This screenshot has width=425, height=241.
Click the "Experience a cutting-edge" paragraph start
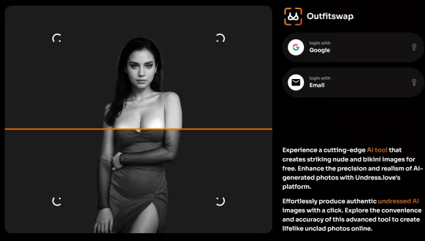click(x=324, y=150)
